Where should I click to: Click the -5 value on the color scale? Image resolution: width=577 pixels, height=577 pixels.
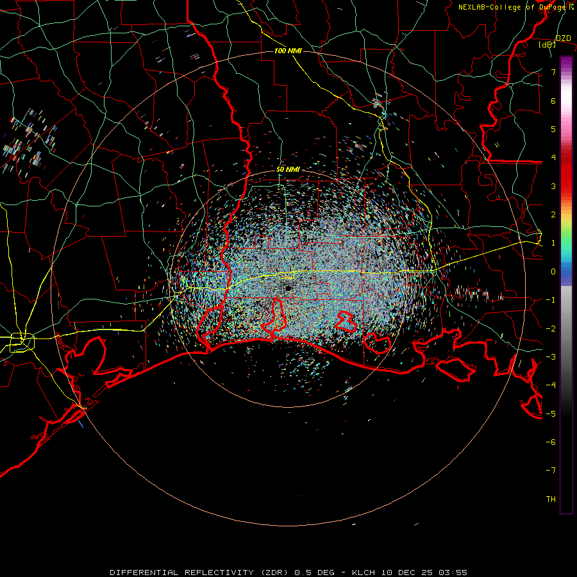[551, 414]
